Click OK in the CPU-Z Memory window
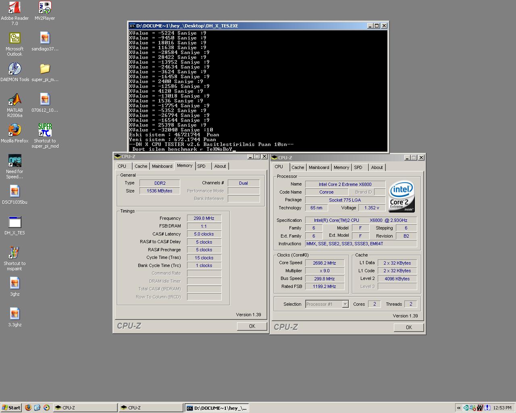Viewport: 516px width, 413px height. [252, 326]
